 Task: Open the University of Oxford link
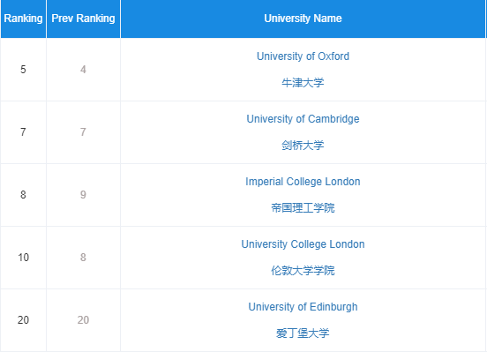click(x=303, y=56)
